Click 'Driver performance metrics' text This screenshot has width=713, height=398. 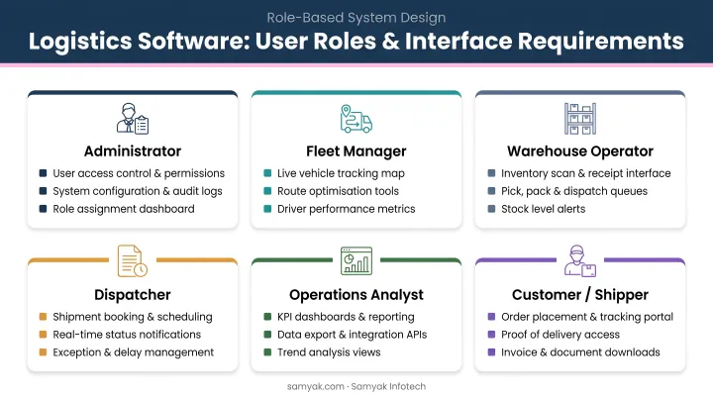[346, 209]
